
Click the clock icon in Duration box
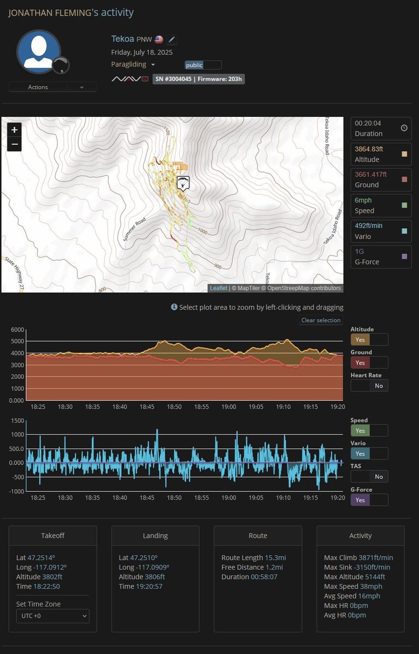(x=404, y=128)
